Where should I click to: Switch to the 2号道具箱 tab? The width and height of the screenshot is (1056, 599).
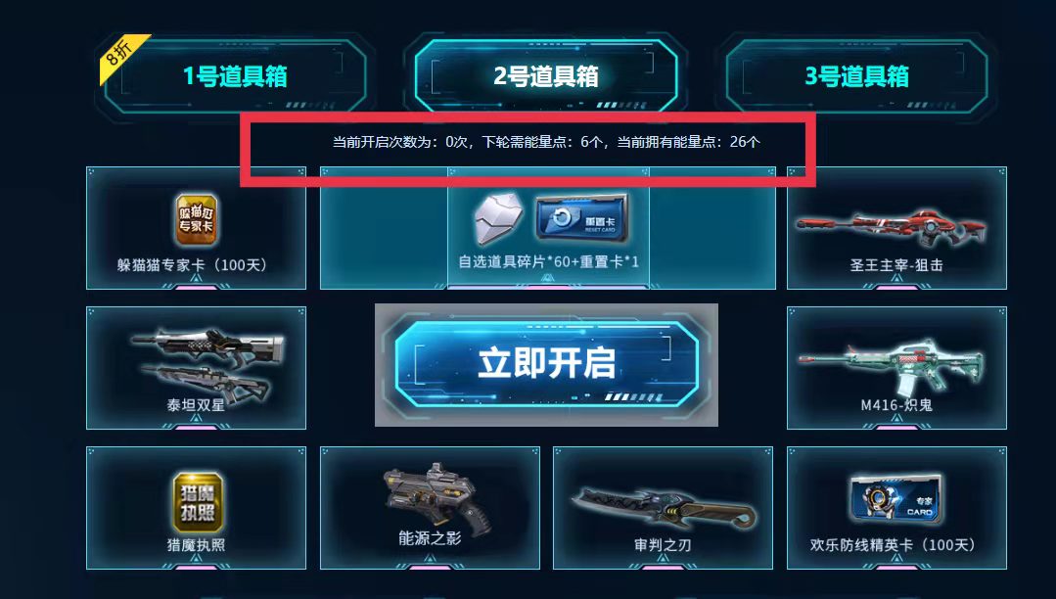[x=546, y=75]
